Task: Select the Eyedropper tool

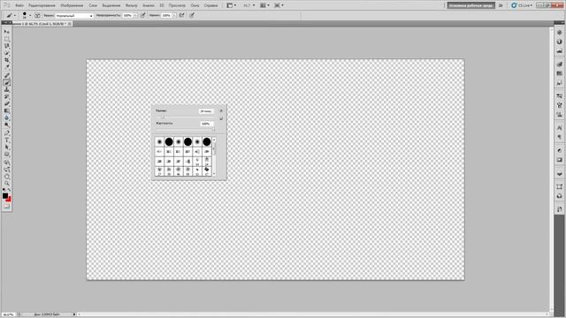Action: coord(6,67)
